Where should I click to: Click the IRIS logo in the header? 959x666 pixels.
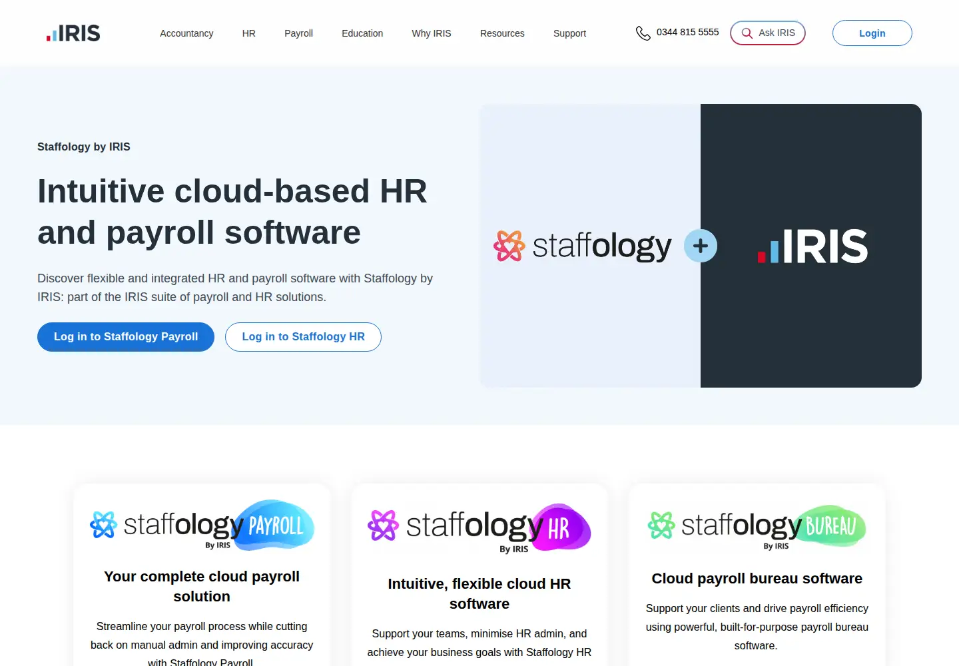(x=73, y=33)
